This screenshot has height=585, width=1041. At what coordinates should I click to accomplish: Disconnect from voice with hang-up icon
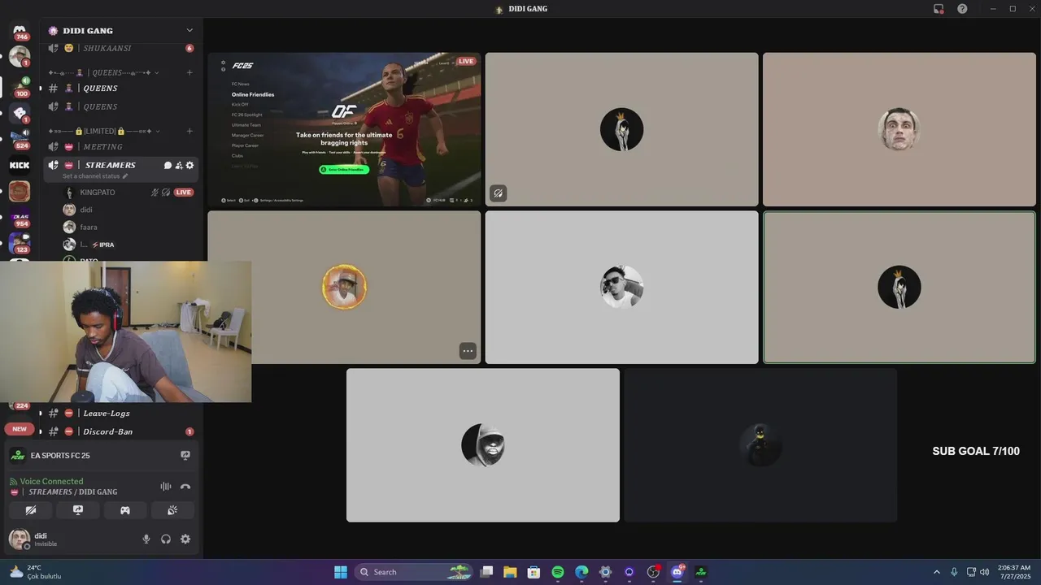click(185, 487)
